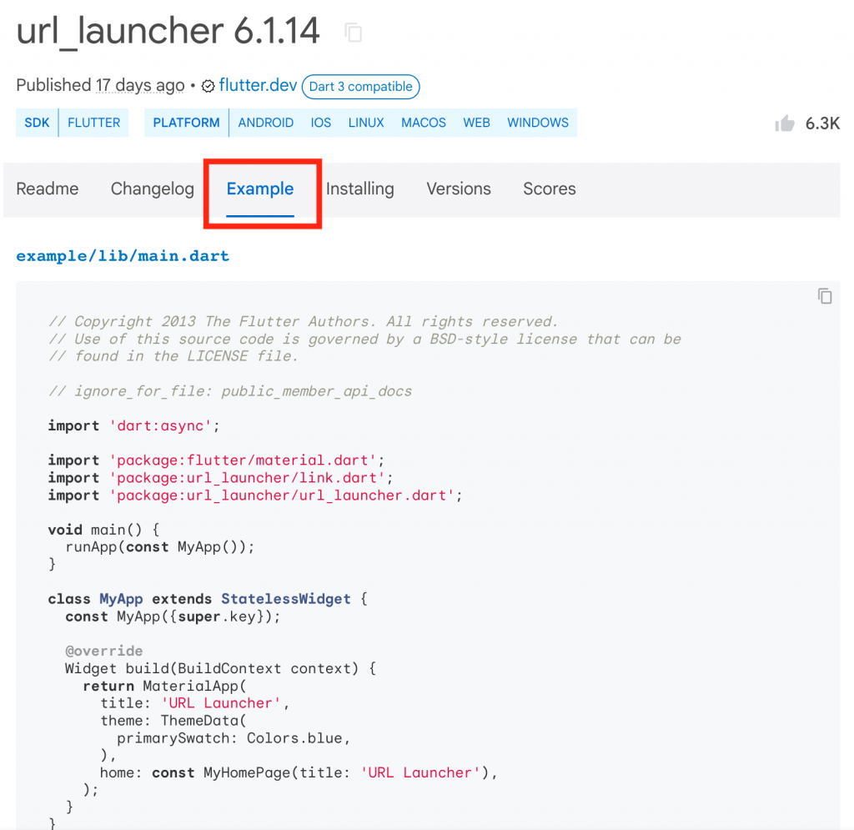Click the '17 days ago' publish date
The height and width of the screenshot is (830, 854).
pyautogui.click(x=140, y=86)
